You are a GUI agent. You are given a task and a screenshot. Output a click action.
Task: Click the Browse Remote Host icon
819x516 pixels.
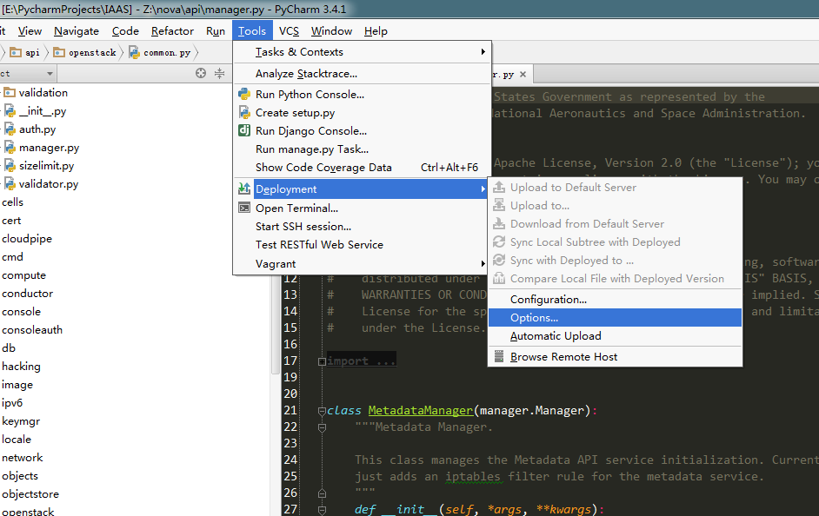[499, 356]
